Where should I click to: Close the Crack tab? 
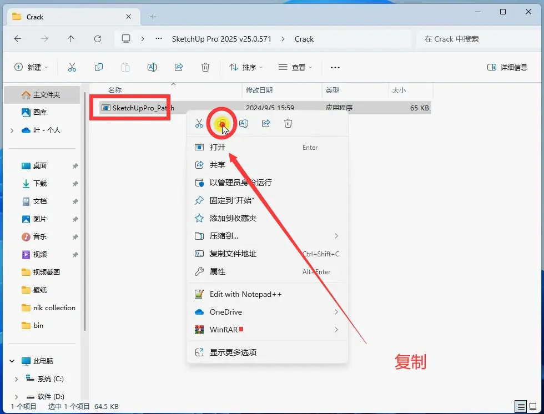tap(128, 17)
